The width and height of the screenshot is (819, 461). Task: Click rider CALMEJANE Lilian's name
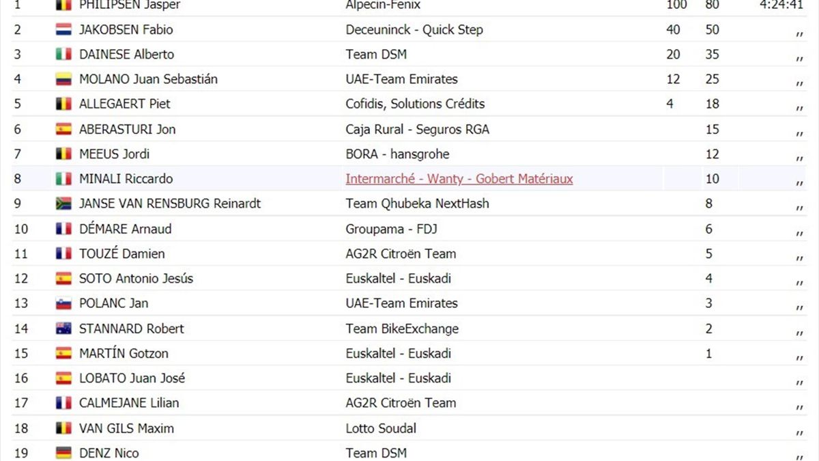[128, 403]
